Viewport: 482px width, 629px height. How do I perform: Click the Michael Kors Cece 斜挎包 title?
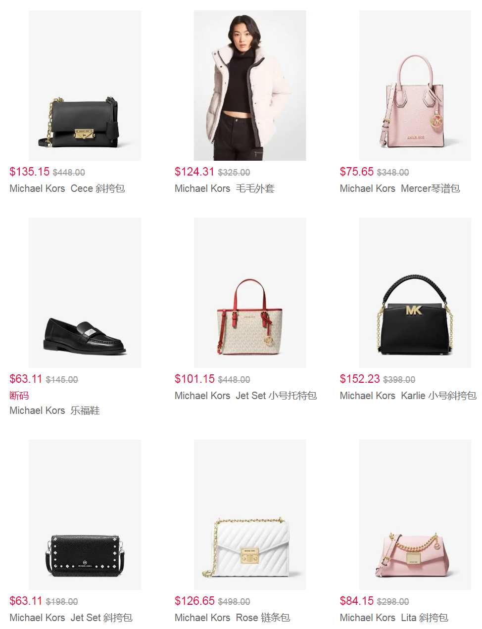[x=67, y=188]
